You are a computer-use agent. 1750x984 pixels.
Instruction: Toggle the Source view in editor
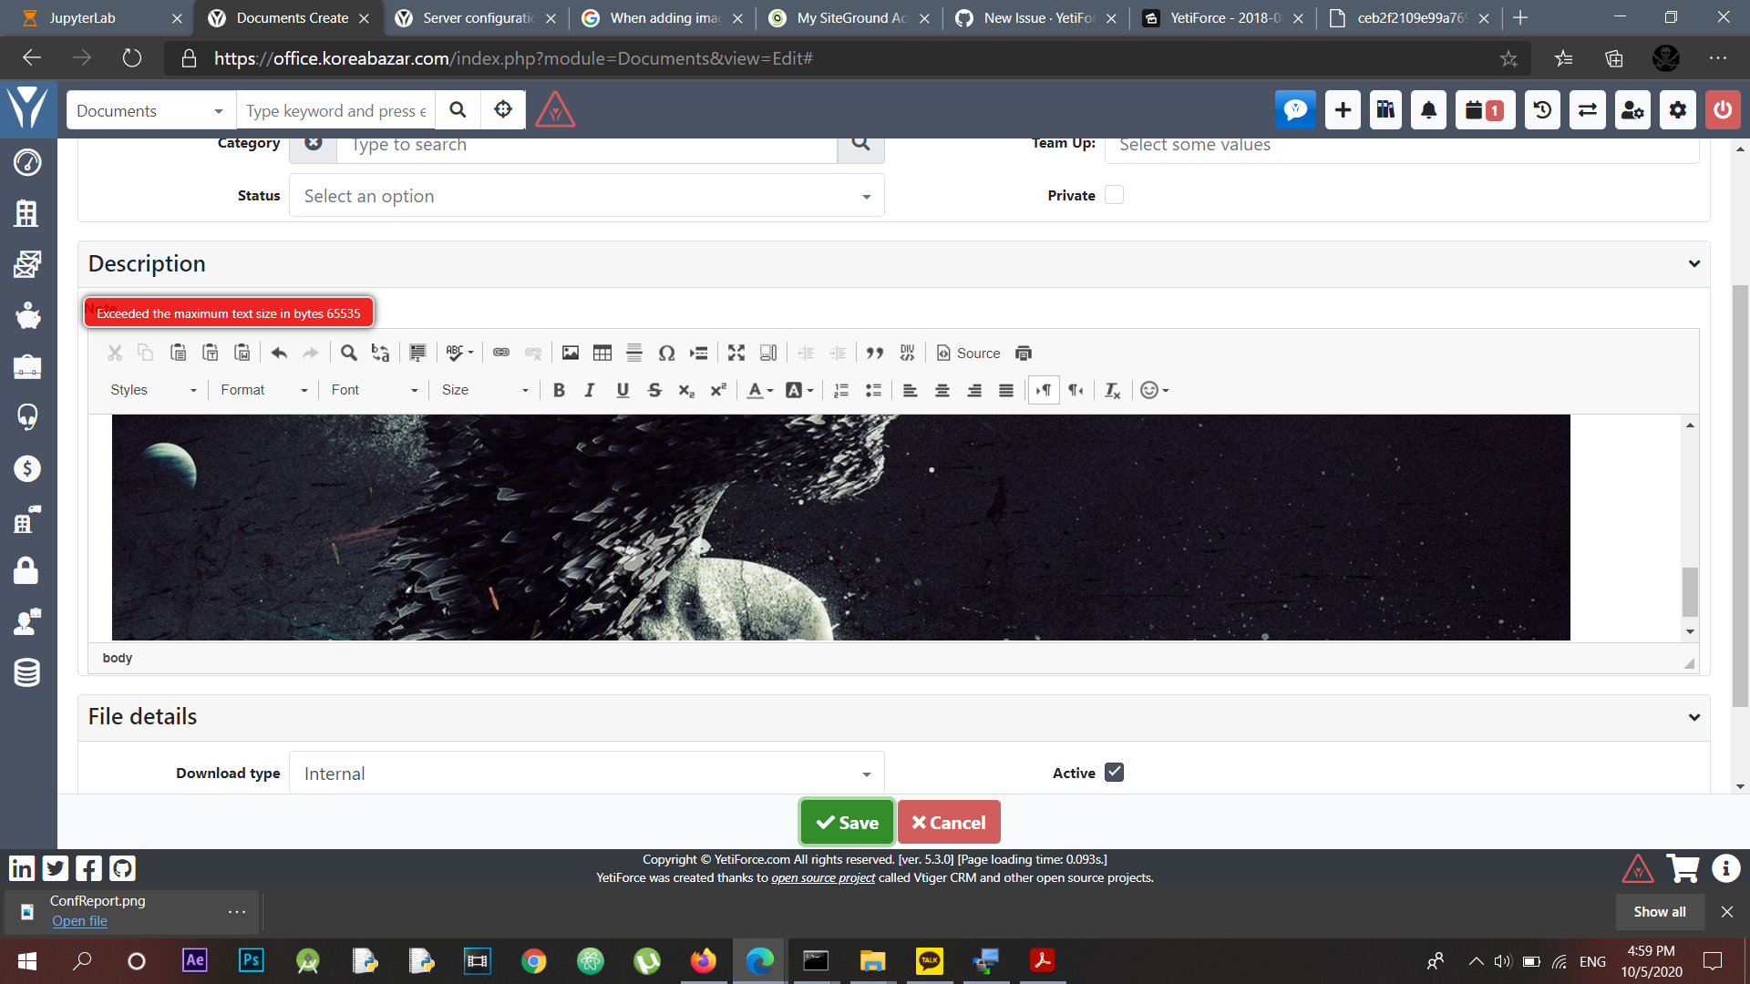(968, 353)
